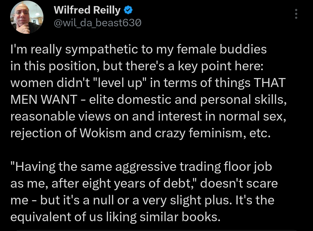Open the @wil_da_beast630 handle link
The width and height of the screenshot is (313, 231).
97,23
